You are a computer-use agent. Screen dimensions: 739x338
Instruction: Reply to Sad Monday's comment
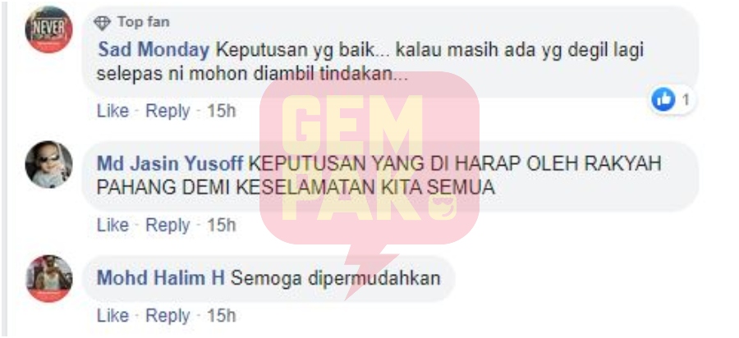pyautogui.click(x=168, y=111)
